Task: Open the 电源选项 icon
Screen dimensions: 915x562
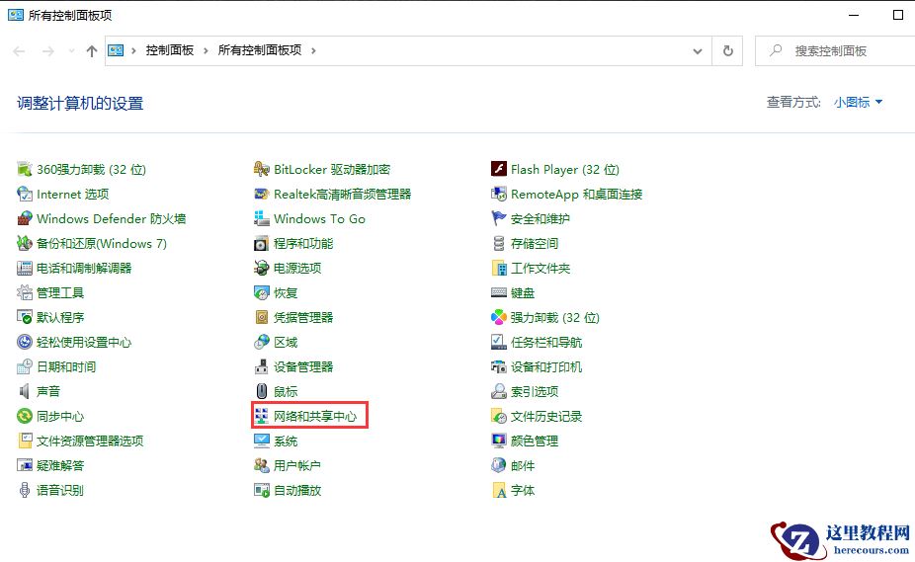Action: (x=262, y=268)
